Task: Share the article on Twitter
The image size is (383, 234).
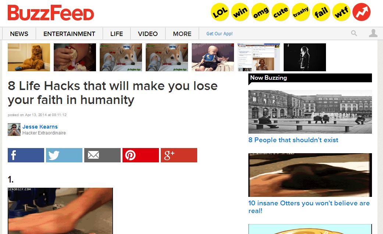Action: coord(64,155)
